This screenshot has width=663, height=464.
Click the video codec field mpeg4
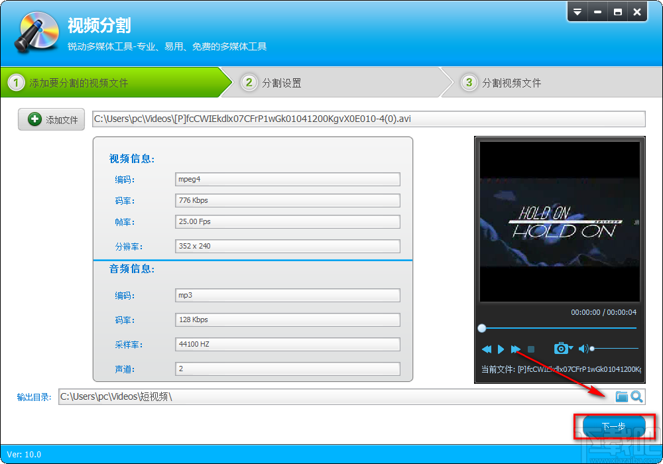(288, 179)
